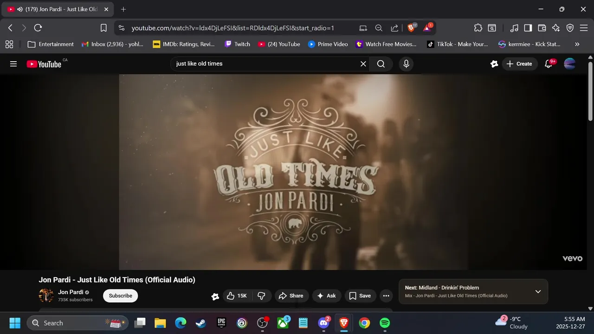This screenshot has height=334, width=594.
Task: Save video to a playlist
Action: [360, 296]
